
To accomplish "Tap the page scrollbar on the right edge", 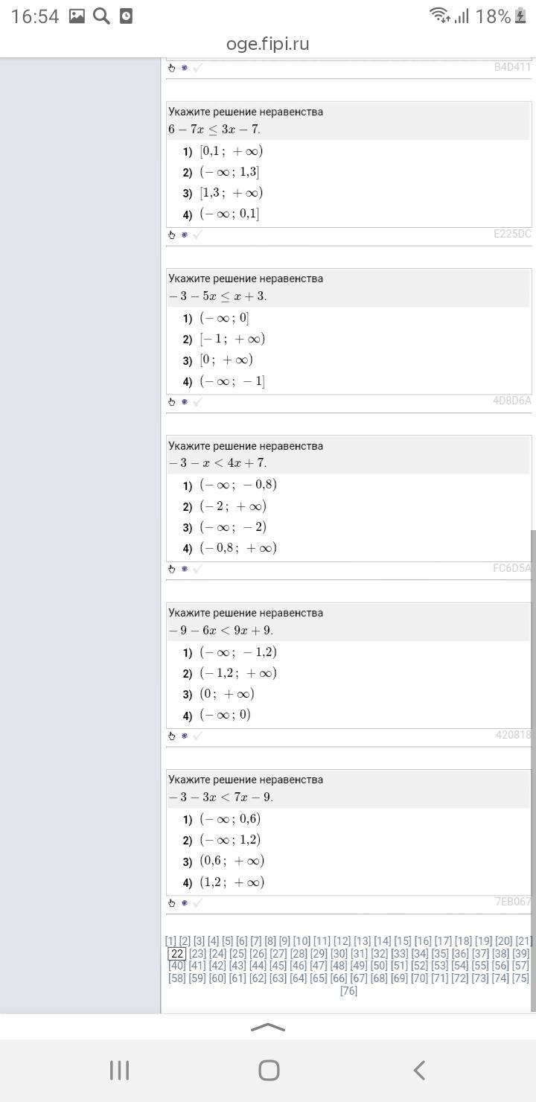I will click(x=532, y=767).
